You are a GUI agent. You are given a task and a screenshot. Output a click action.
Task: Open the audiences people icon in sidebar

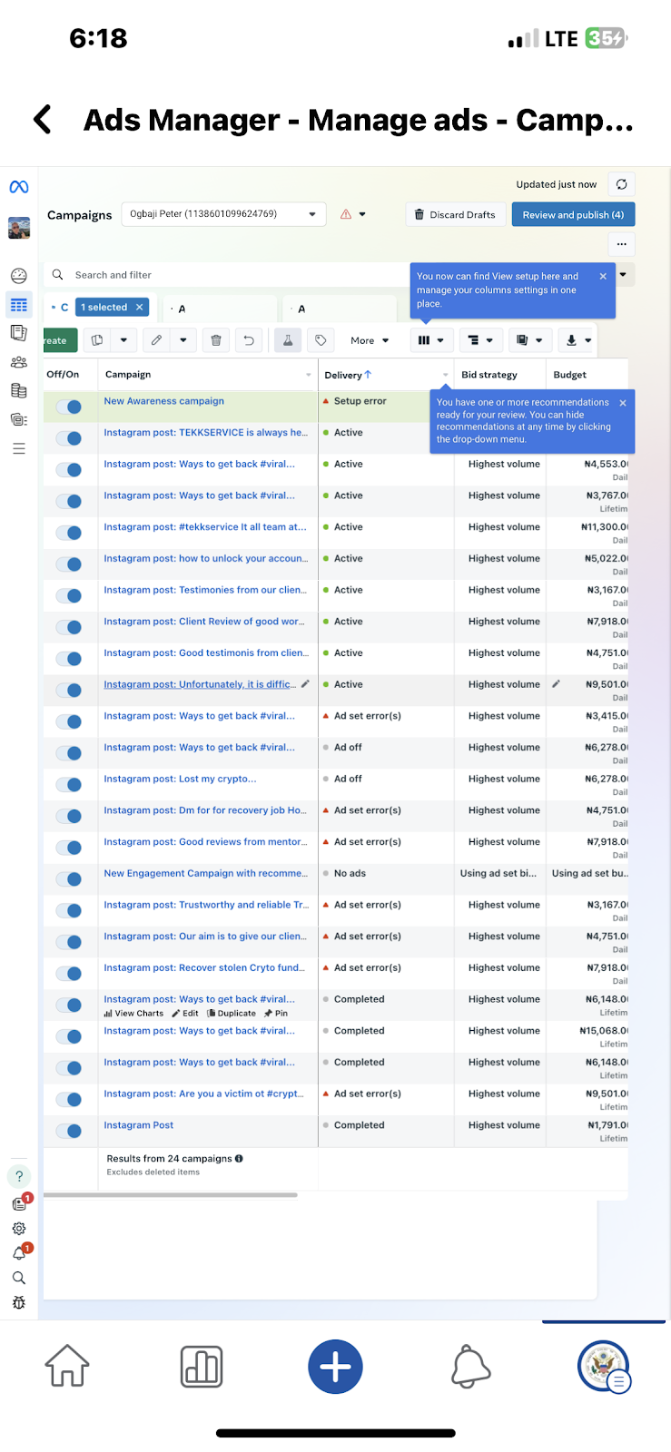tap(19, 362)
